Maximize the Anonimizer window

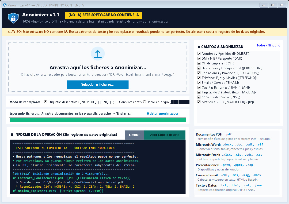click(x=273, y=5)
